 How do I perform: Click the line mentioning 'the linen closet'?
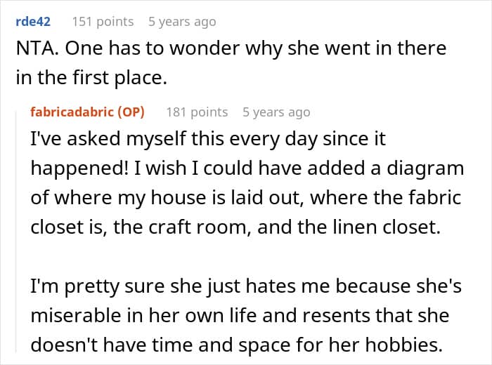tap(235, 227)
